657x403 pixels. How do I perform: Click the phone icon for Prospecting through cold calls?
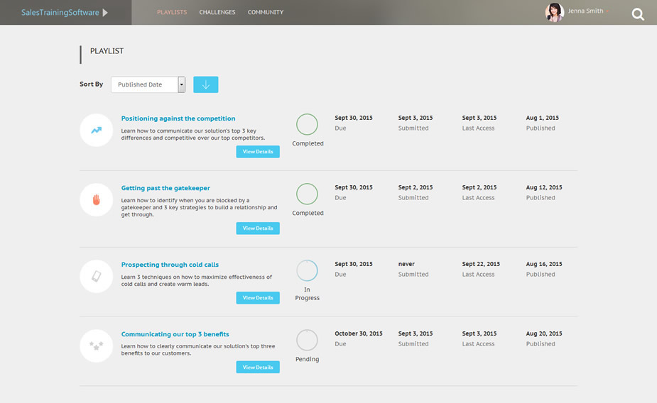(x=97, y=276)
